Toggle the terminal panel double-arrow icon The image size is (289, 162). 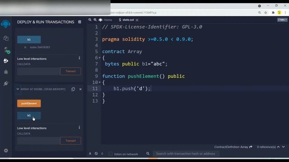point(90,153)
